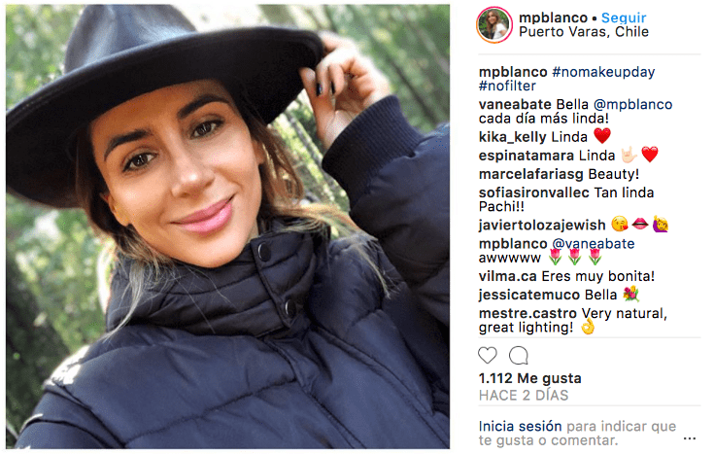Click the Seguir follow button
Screen dimensions: 714x454
click(x=624, y=17)
